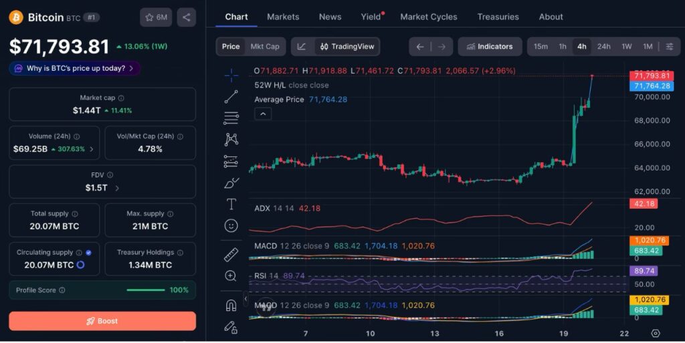Open the Yield tab
Viewport: 685px width, 343px height.
coord(371,17)
